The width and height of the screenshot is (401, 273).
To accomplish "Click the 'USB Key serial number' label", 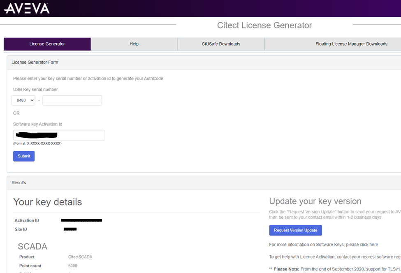I will click(35, 90).
